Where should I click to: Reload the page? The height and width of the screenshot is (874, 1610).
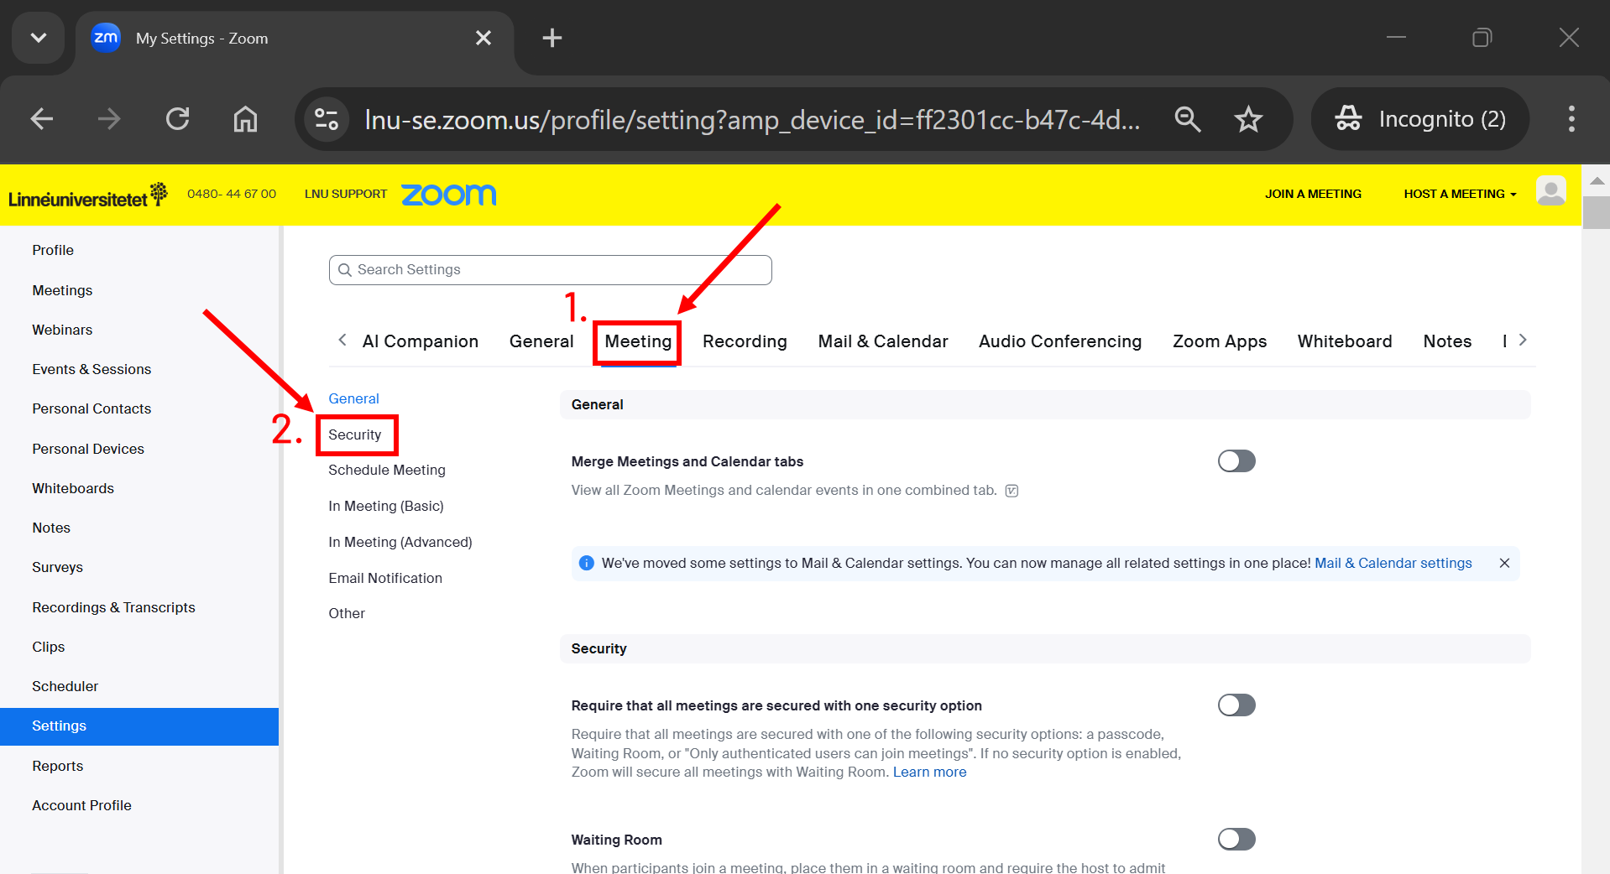point(177,119)
